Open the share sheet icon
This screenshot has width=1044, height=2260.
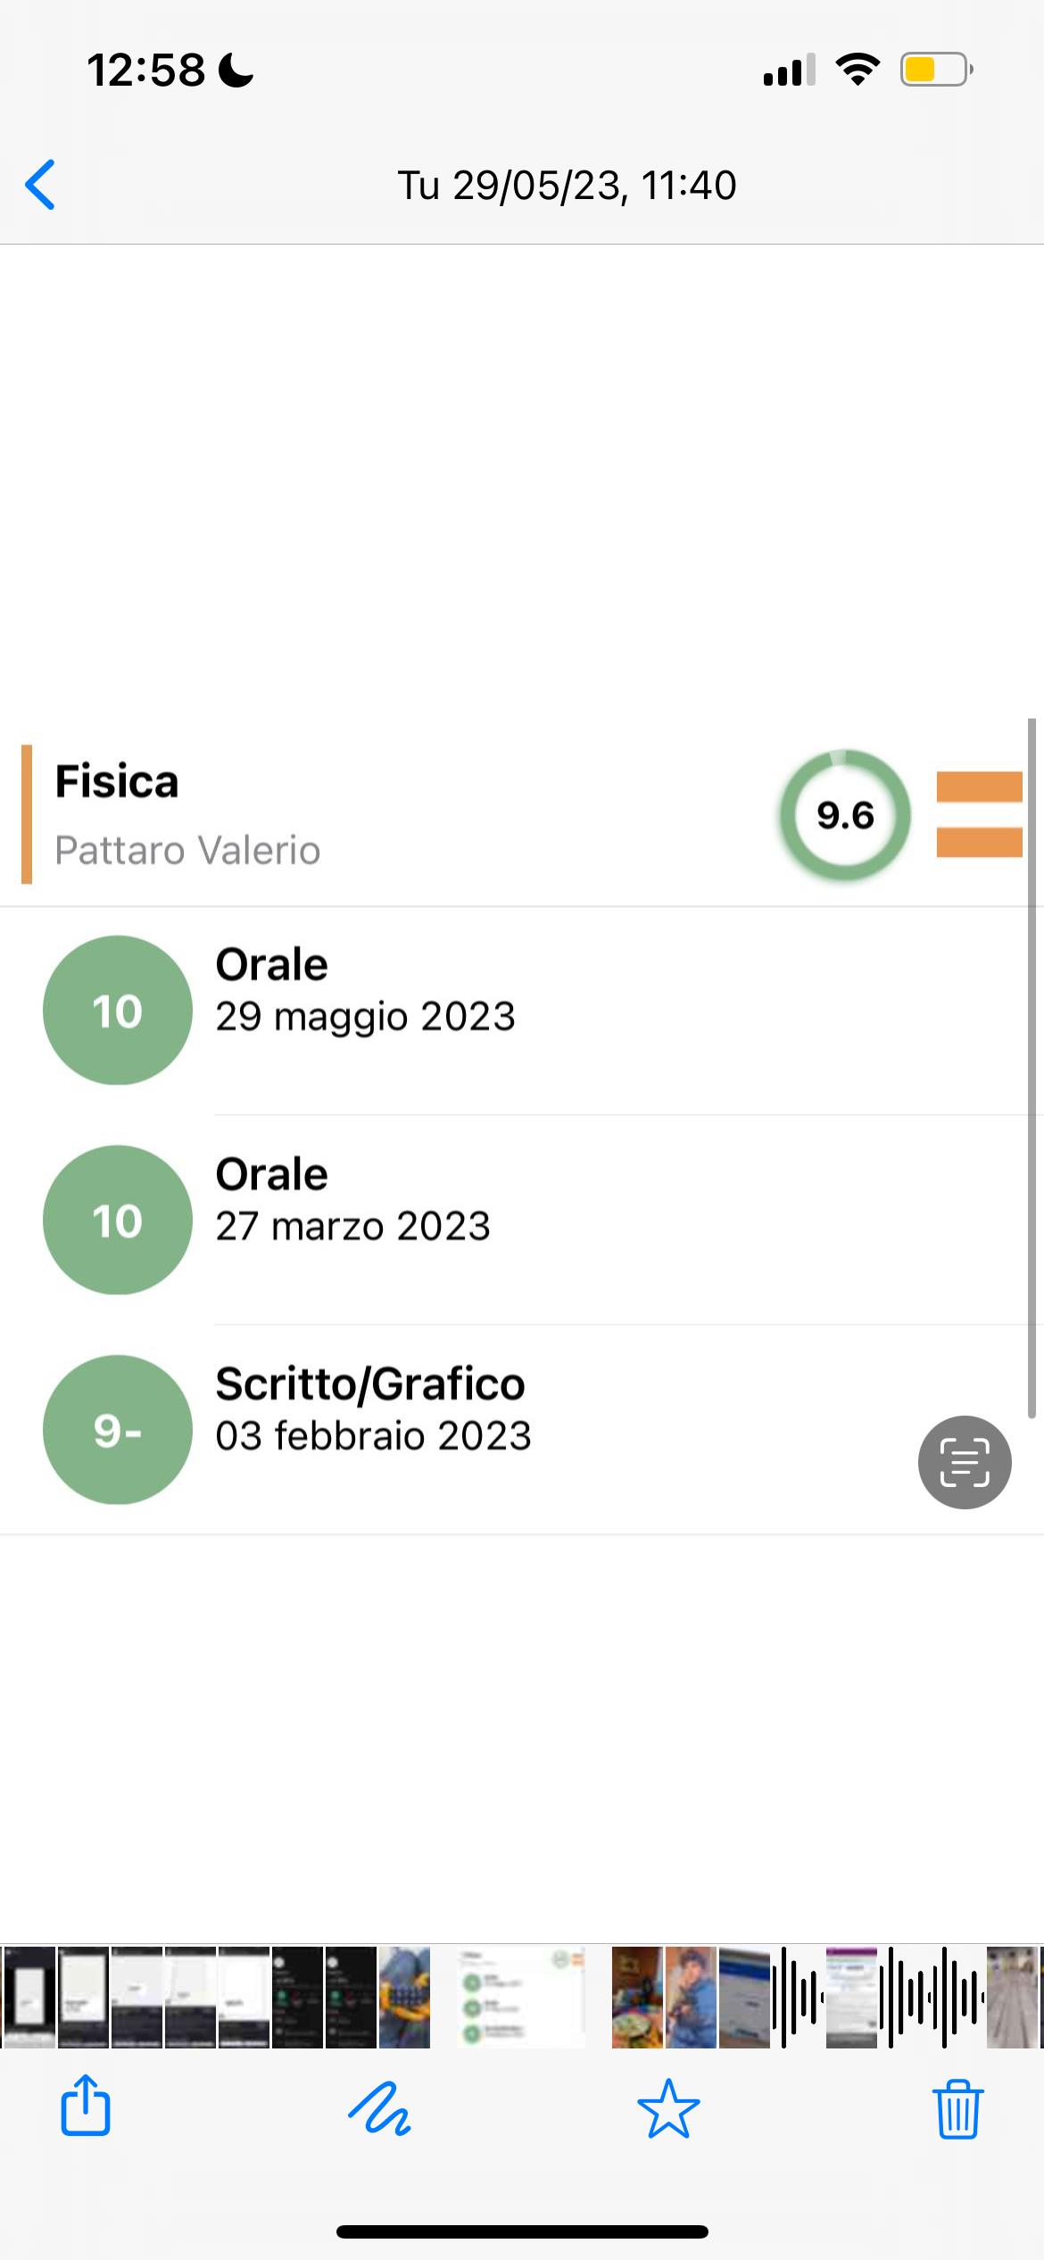coord(86,2108)
